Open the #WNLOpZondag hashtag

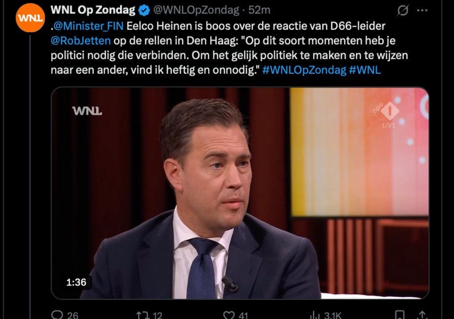pyautogui.click(x=304, y=70)
